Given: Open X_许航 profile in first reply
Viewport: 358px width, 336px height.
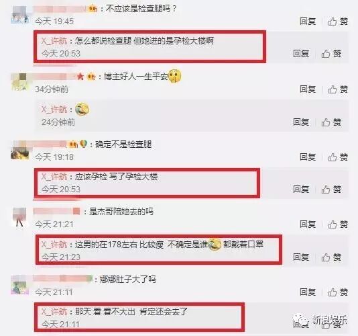Looking at the screenshot, I should [54, 41].
